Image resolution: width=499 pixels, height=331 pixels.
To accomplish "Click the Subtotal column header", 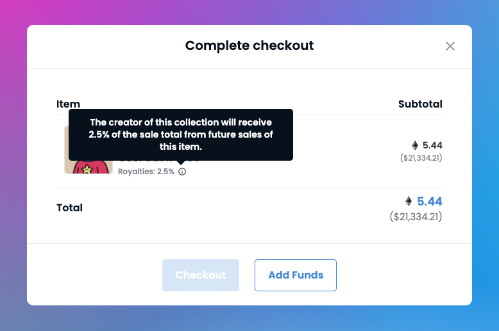I will (420, 104).
